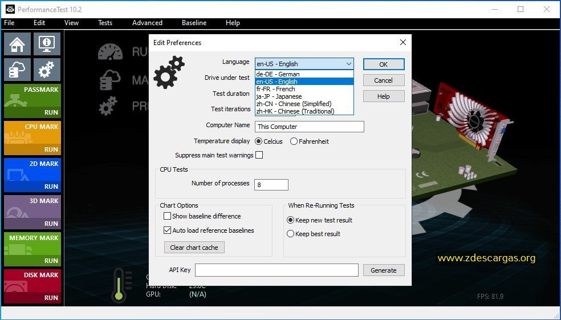Select the Fahrenheit temperature option
This screenshot has height=320, width=561.
pos(294,141)
